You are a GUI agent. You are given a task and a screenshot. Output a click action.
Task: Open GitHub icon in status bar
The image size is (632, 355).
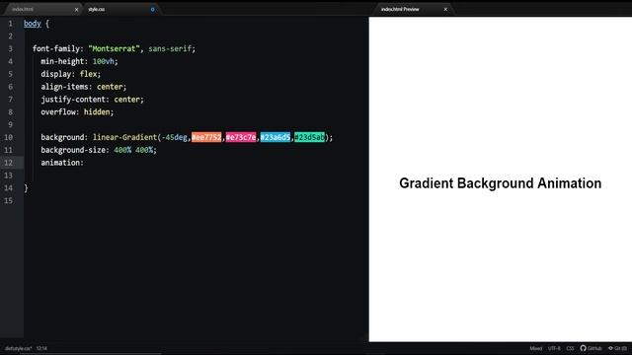click(591, 348)
